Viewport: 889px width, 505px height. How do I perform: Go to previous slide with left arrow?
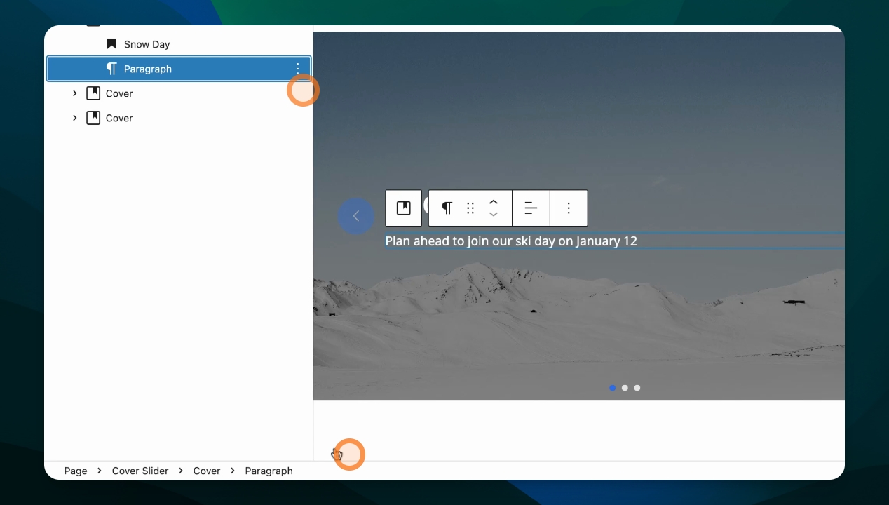356,216
